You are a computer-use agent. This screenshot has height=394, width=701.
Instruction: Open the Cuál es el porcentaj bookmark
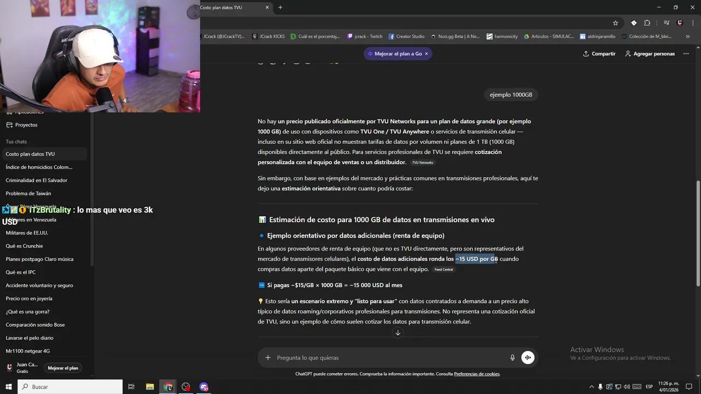[316, 37]
